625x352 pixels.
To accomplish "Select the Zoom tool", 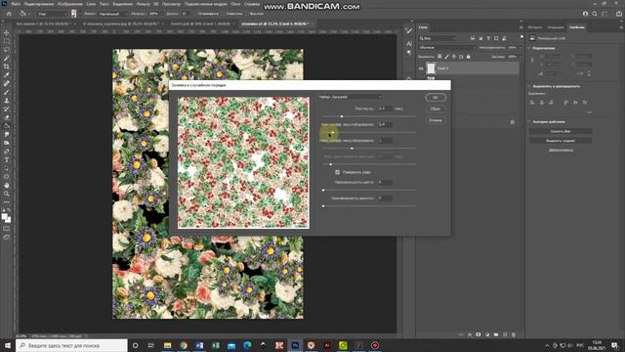I will point(7,194).
